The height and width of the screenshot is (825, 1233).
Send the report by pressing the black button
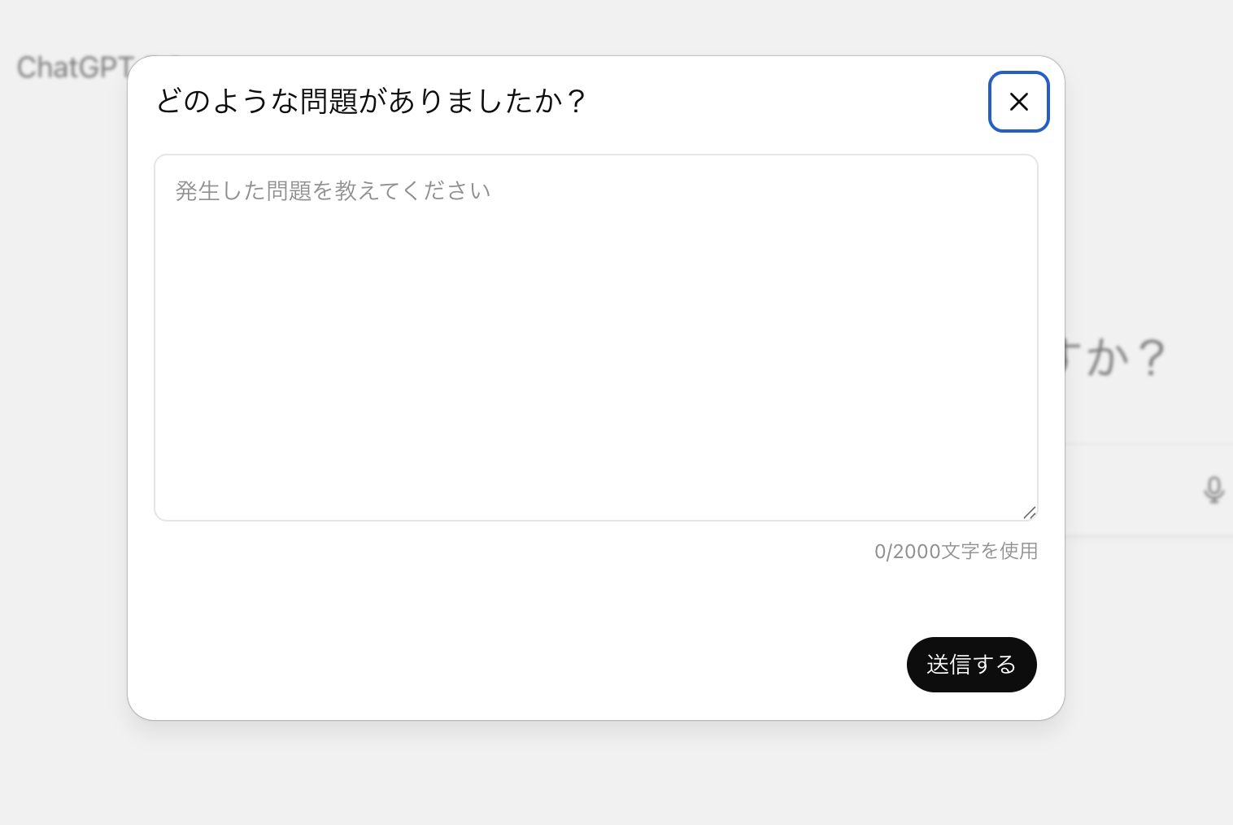pyautogui.click(x=971, y=665)
